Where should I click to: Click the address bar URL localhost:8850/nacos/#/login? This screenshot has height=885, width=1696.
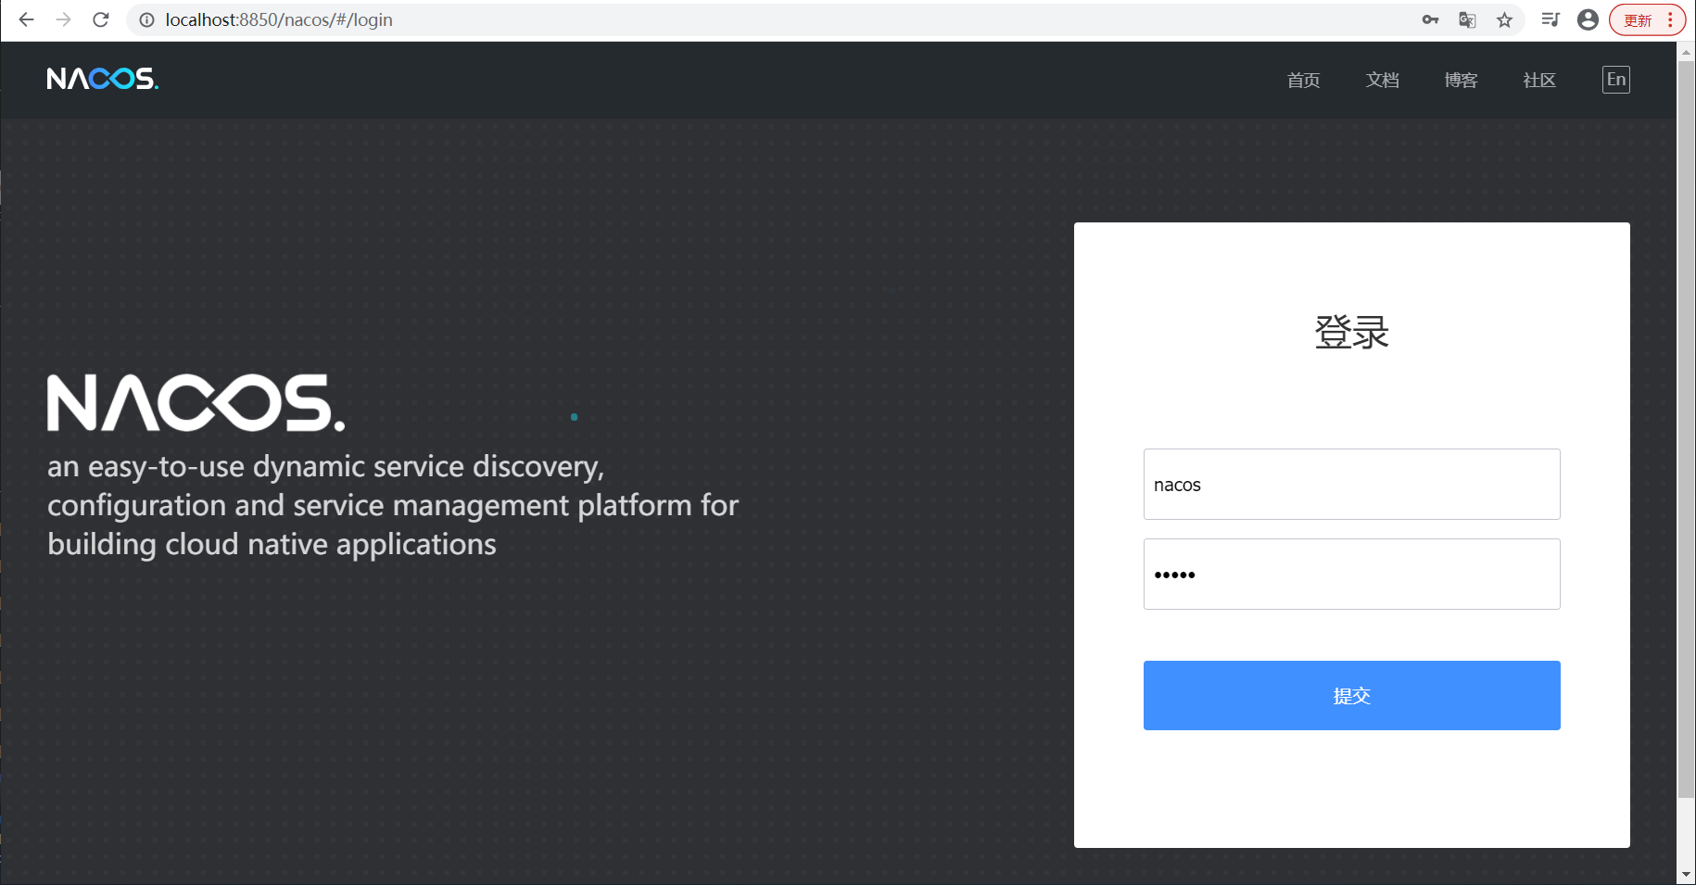[x=279, y=19]
